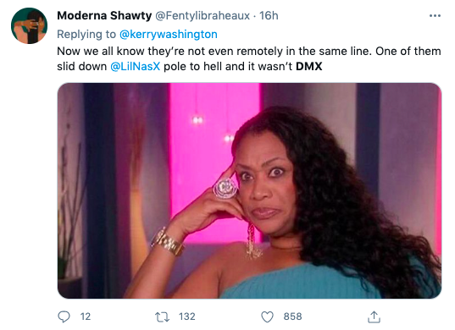455x330 pixels.
Task: Open the three-dot more options menu
Action: pyautogui.click(x=435, y=15)
